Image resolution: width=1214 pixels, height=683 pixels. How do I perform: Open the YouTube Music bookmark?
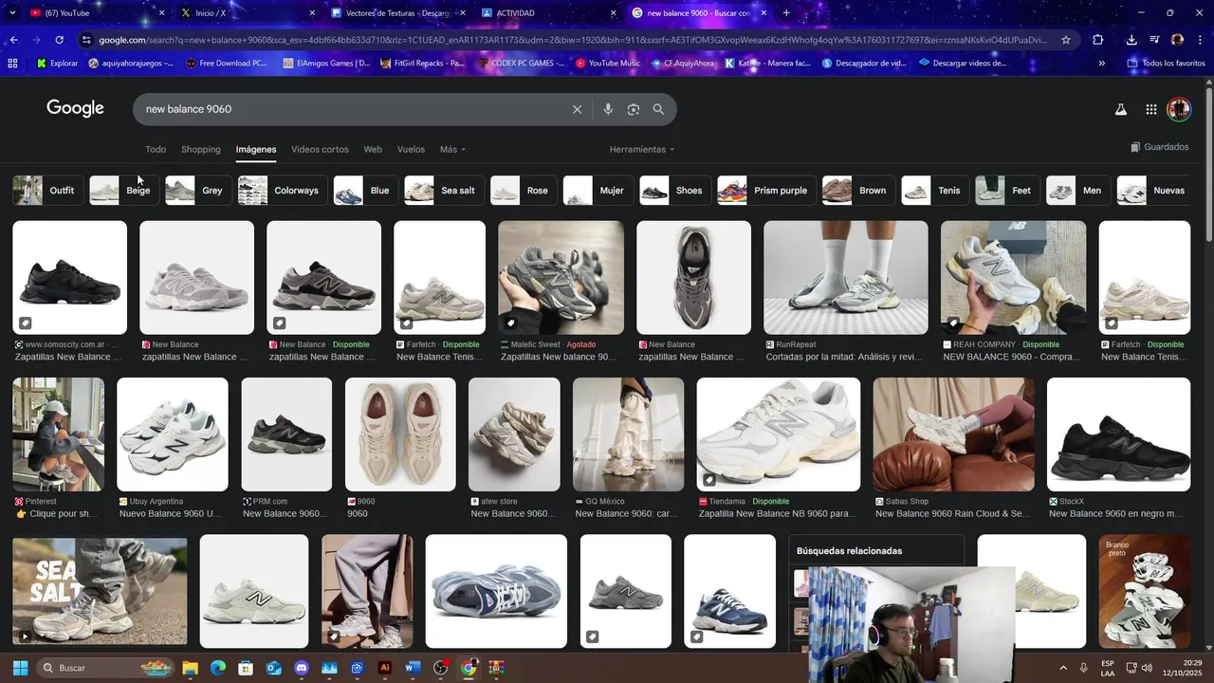coord(608,64)
